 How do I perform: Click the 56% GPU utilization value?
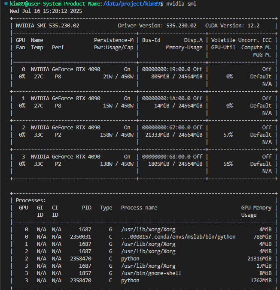point(228,164)
